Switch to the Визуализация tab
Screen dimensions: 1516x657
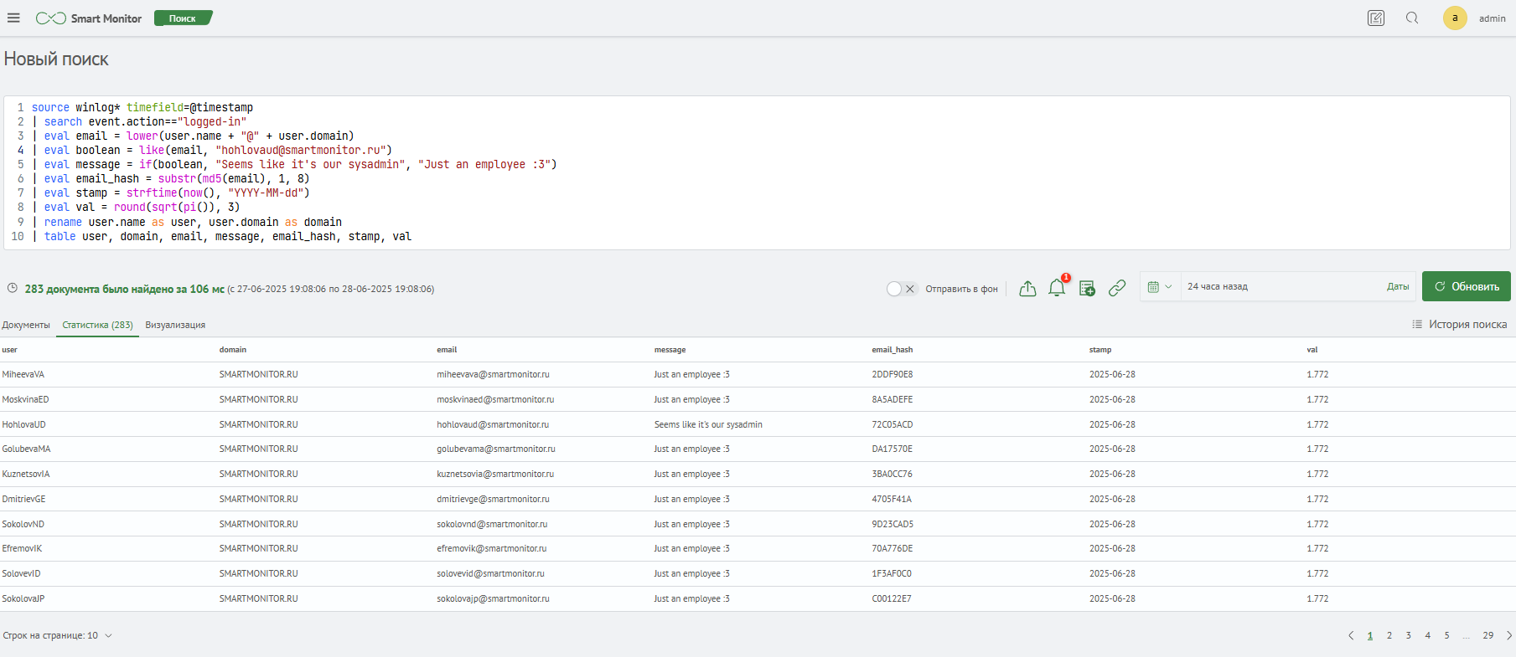175,325
